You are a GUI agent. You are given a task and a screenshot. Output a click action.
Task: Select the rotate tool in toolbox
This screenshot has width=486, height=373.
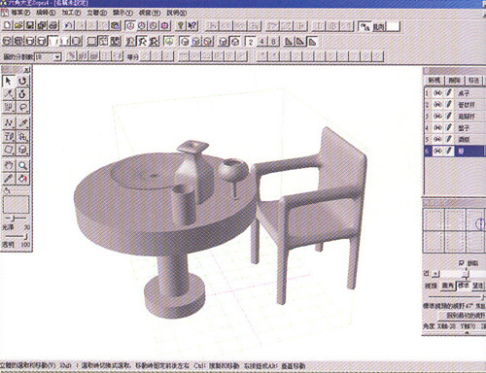[x=22, y=81]
